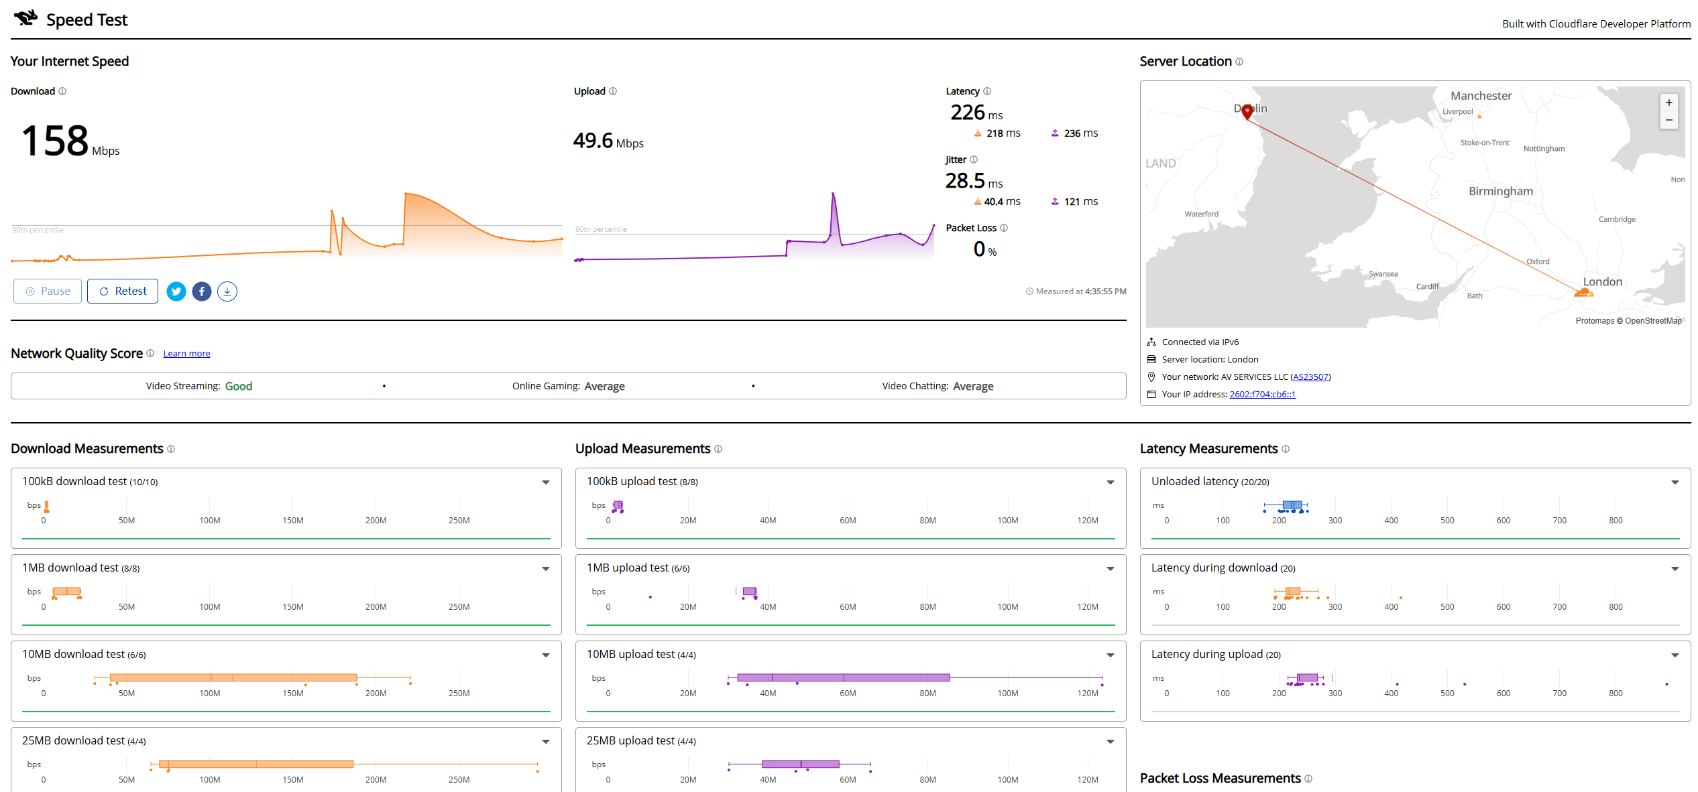Image resolution: width=1698 pixels, height=792 pixels.
Task: Click the download results icon
Action: [x=227, y=291]
